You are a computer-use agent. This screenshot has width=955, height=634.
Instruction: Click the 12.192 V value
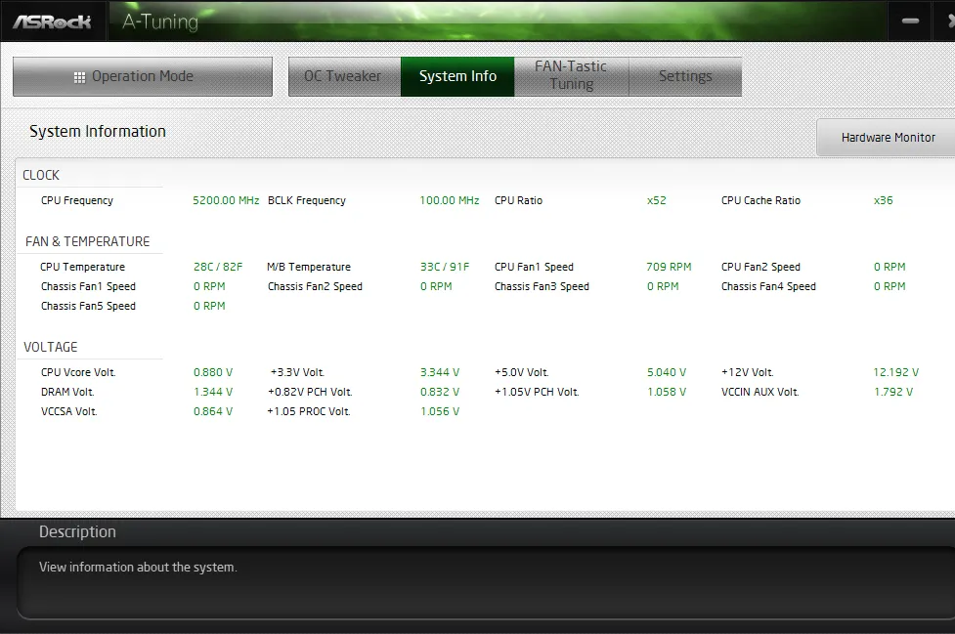[896, 372]
